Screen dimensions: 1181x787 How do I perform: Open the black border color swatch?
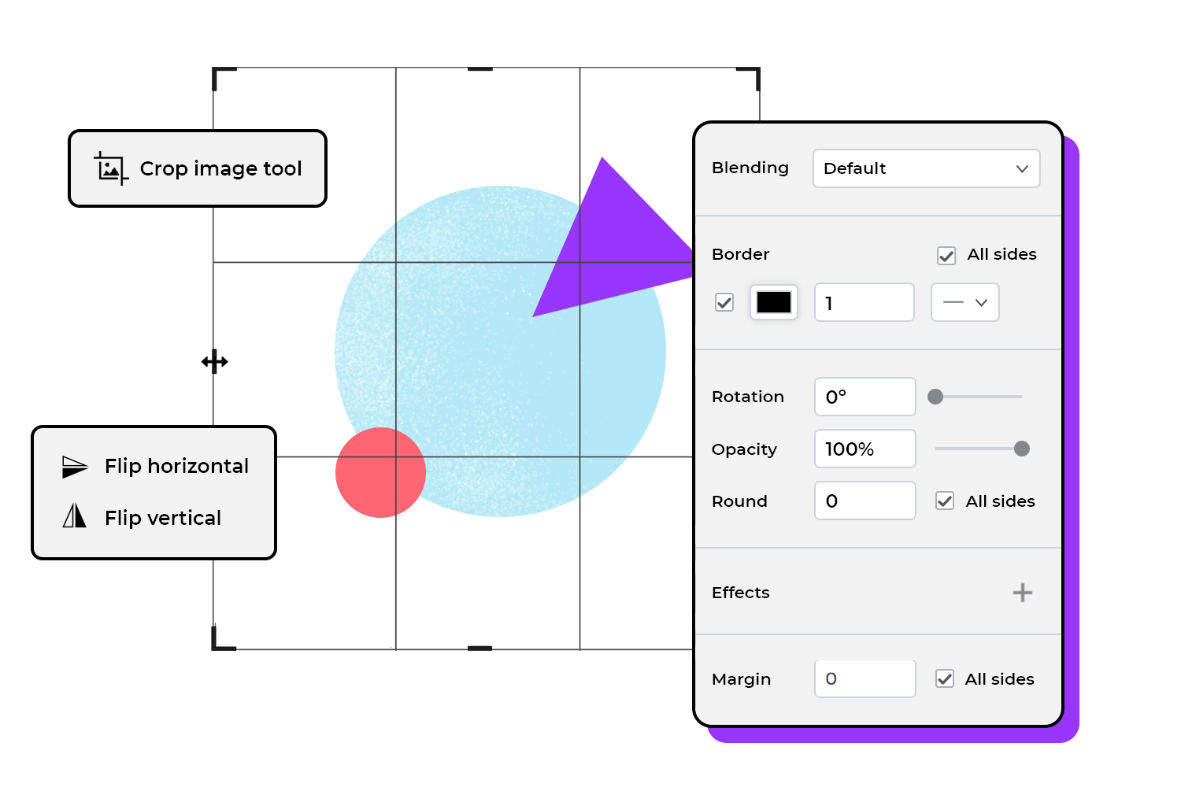pos(774,302)
